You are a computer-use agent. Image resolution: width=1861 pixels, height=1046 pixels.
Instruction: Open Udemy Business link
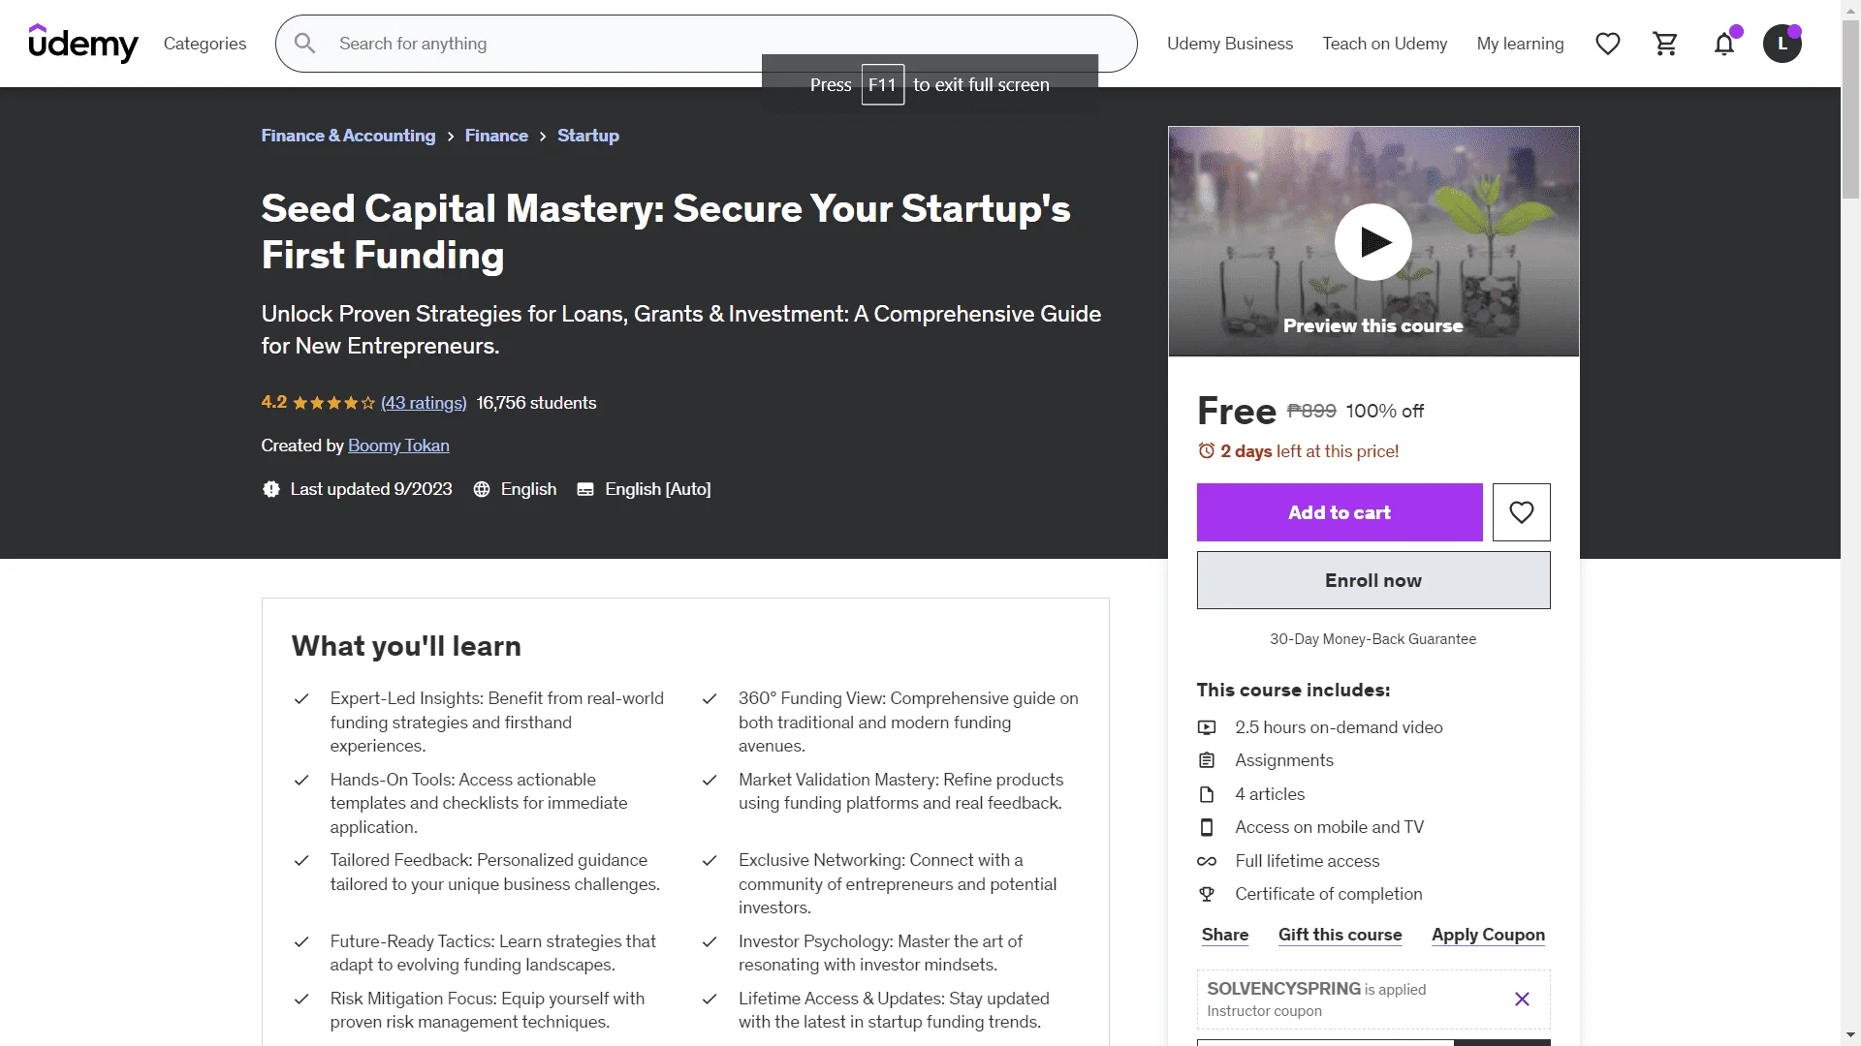click(x=1230, y=44)
